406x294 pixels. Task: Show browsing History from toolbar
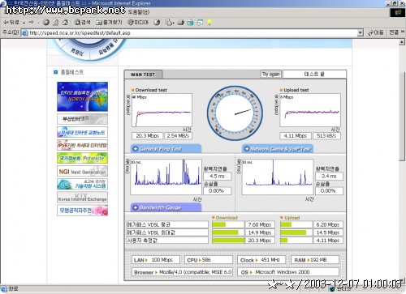[157, 23]
